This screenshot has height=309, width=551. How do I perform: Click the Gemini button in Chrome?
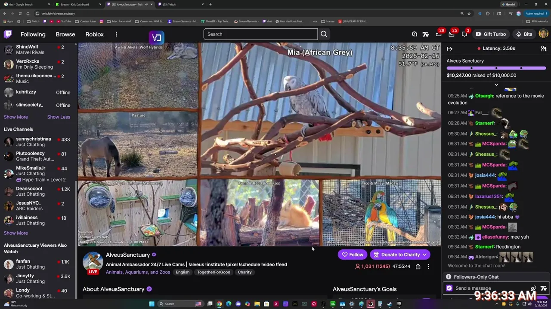[x=508, y=4]
